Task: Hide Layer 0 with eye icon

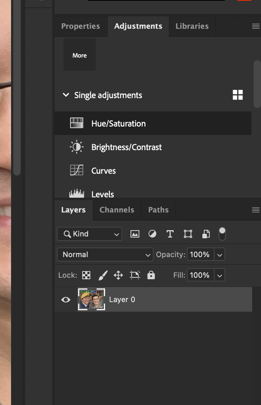Action: [x=66, y=300]
